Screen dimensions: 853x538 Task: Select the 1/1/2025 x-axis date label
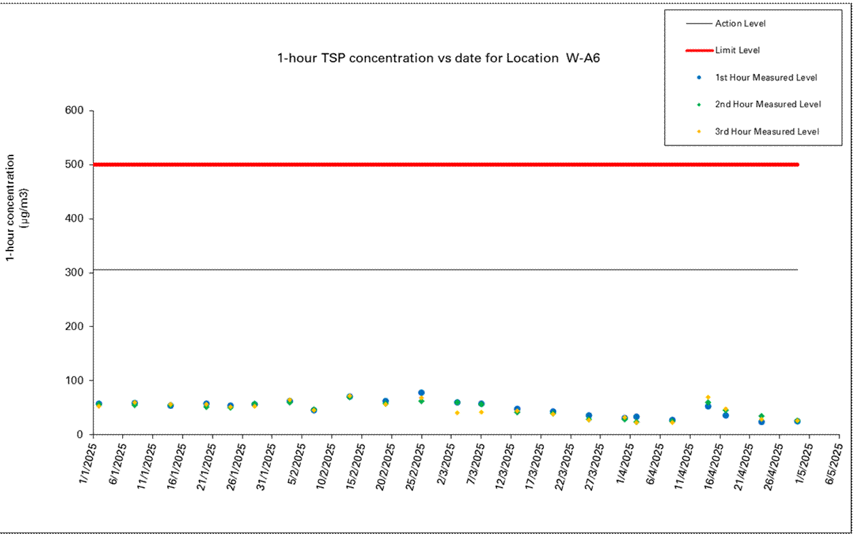pos(87,464)
